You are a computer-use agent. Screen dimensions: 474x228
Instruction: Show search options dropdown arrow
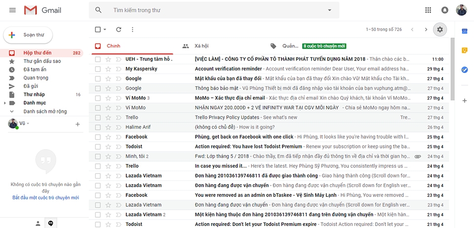click(329, 10)
